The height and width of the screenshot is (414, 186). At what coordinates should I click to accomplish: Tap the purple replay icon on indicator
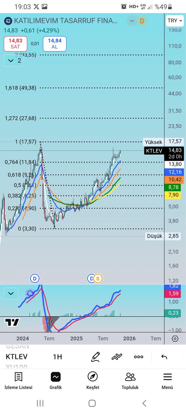pyautogui.click(x=30, y=294)
